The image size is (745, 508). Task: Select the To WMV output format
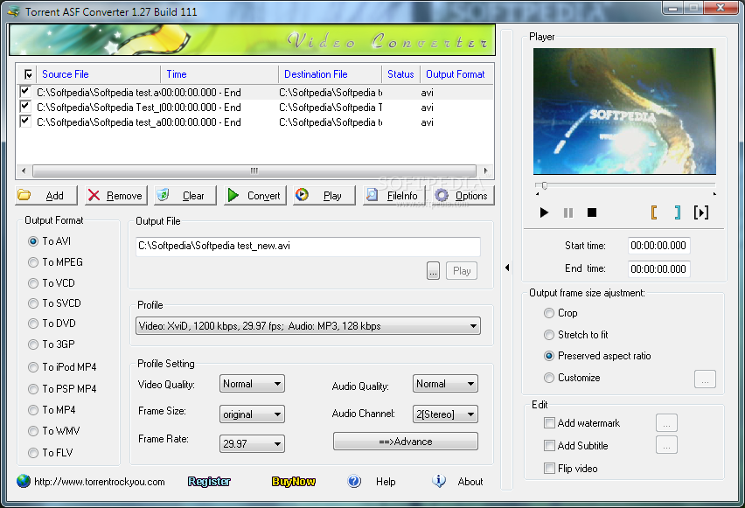32,431
